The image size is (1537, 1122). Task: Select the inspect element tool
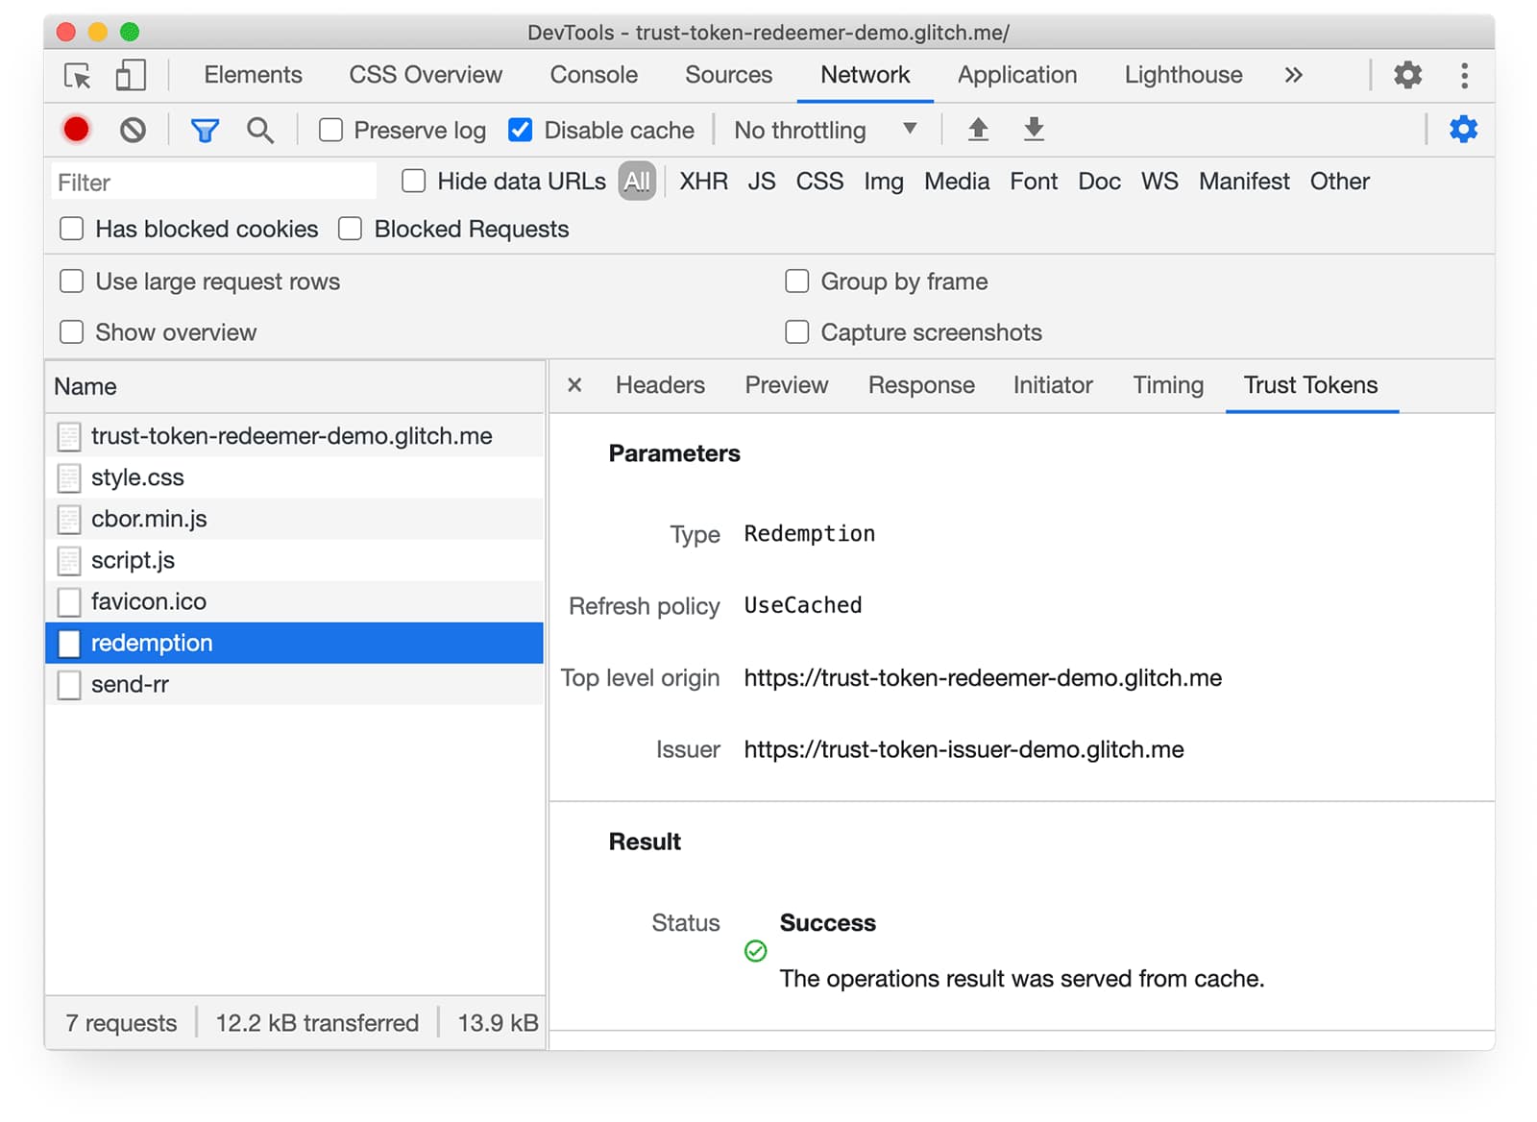(x=76, y=75)
